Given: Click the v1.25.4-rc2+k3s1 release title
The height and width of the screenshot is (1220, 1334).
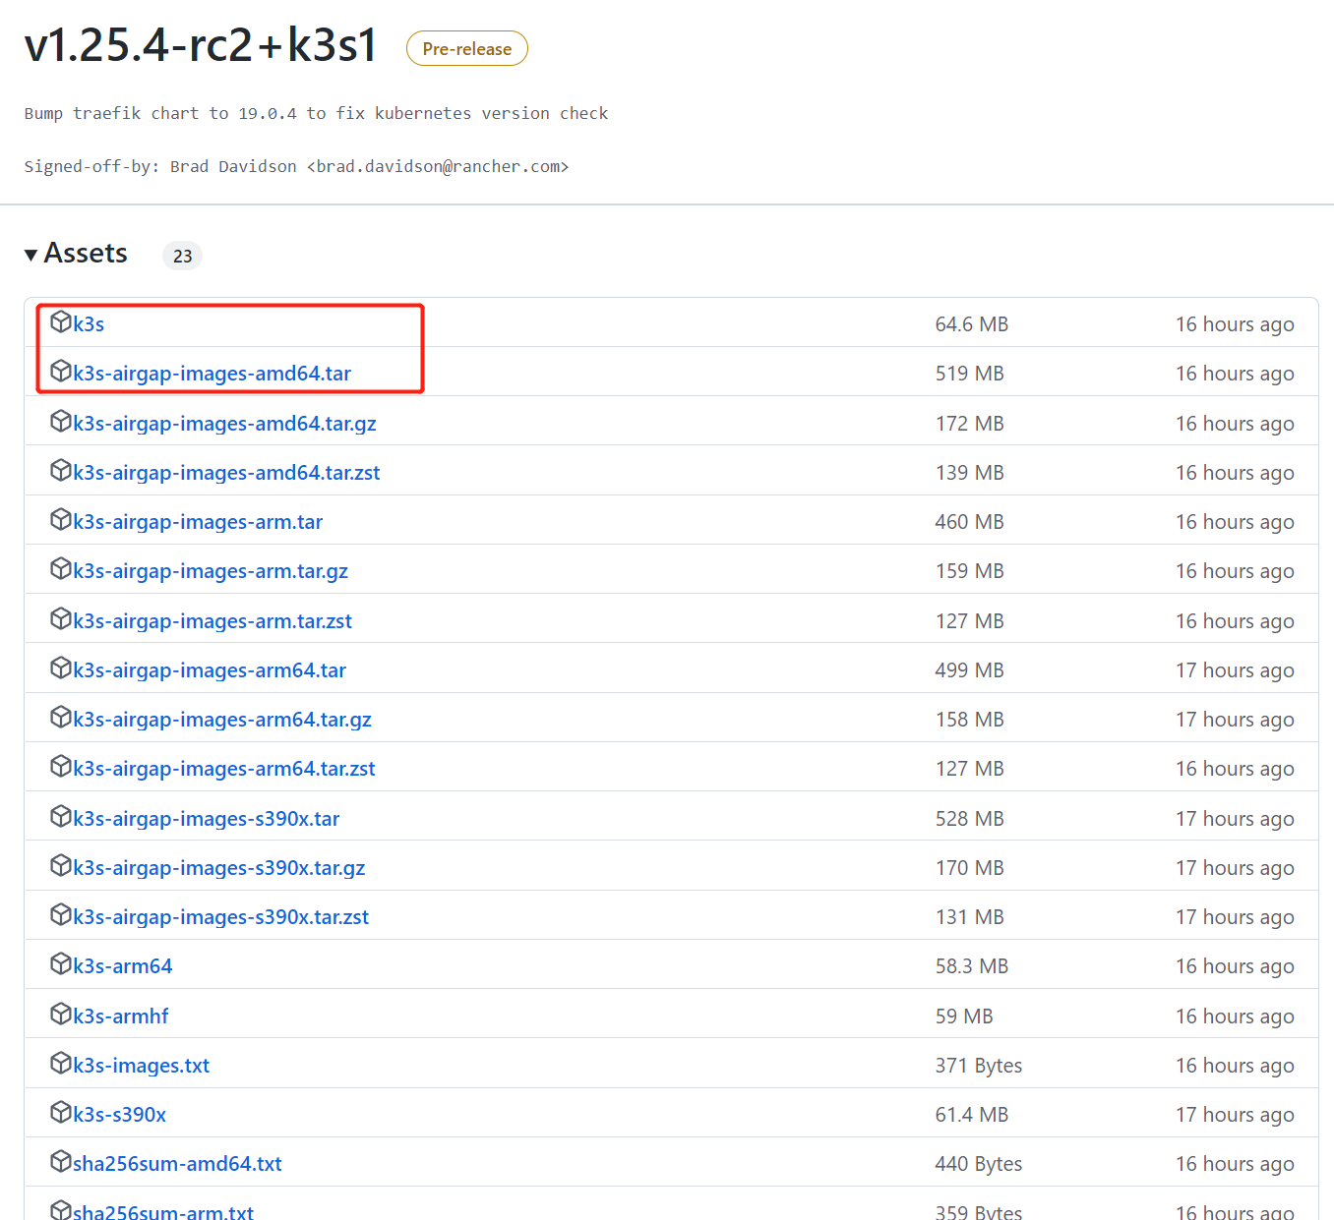Looking at the screenshot, I should (x=201, y=45).
